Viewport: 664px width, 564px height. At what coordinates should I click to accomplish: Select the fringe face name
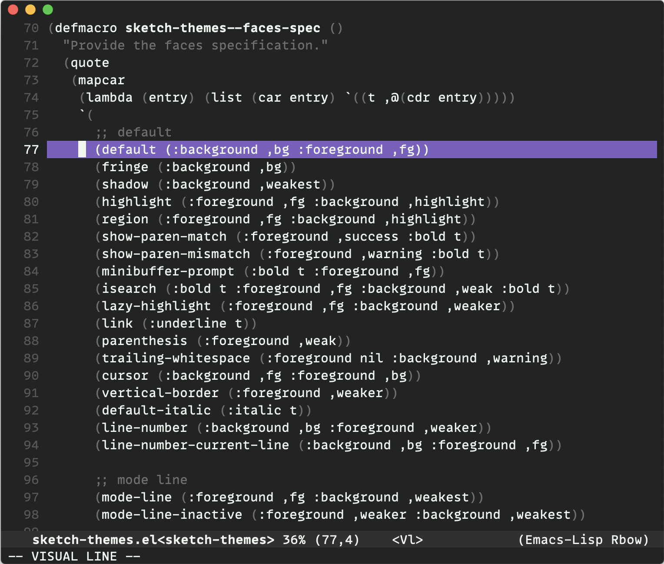125,167
